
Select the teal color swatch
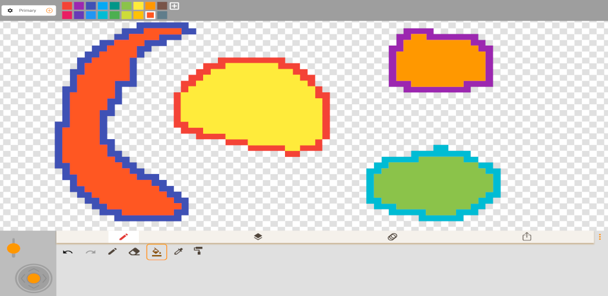[x=115, y=6]
